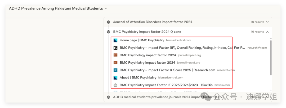Click globe icon beside ADHD medical students search
Viewport: 286px width, 108px height.
click(x=109, y=97)
